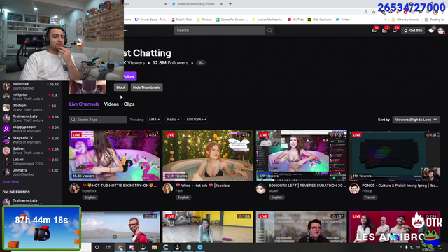The image size is (448, 252).
Task: Click Cortana circle icon in taskbar
Action: coord(97,247)
